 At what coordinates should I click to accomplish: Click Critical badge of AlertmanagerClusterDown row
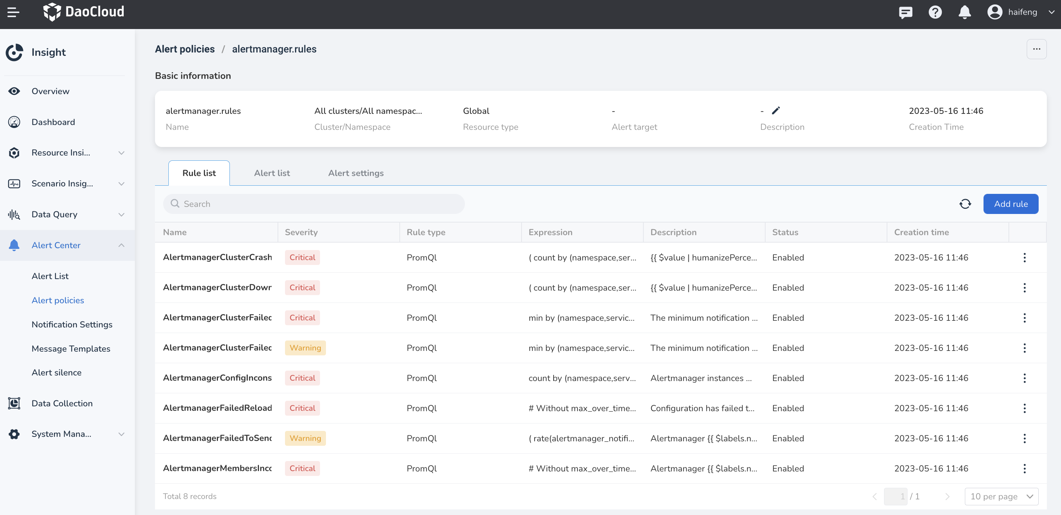303,288
